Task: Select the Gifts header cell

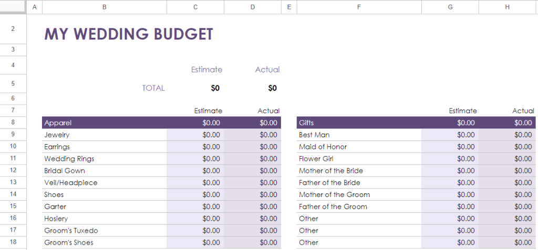Action: (359, 123)
